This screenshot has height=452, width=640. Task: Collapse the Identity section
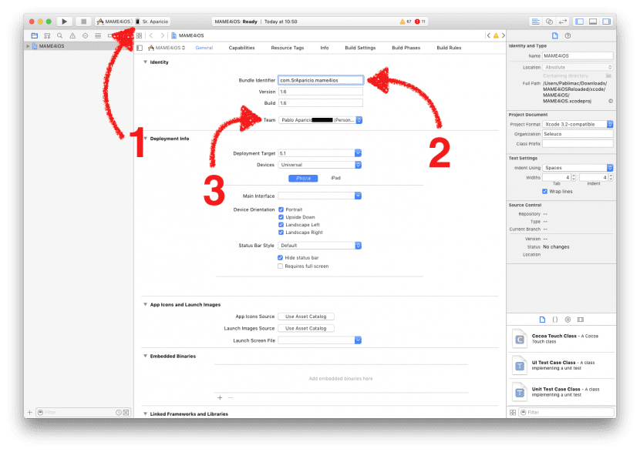pos(145,62)
